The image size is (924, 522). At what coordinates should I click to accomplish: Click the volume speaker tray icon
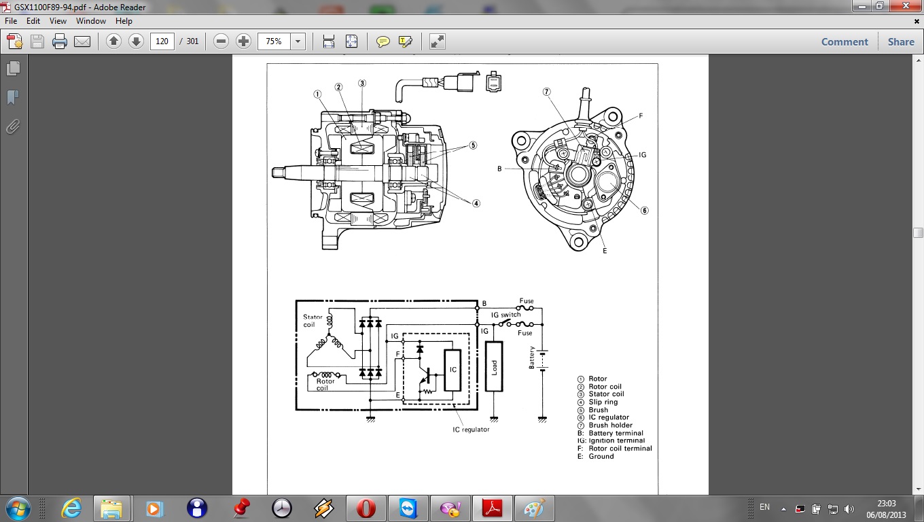(x=849, y=508)
